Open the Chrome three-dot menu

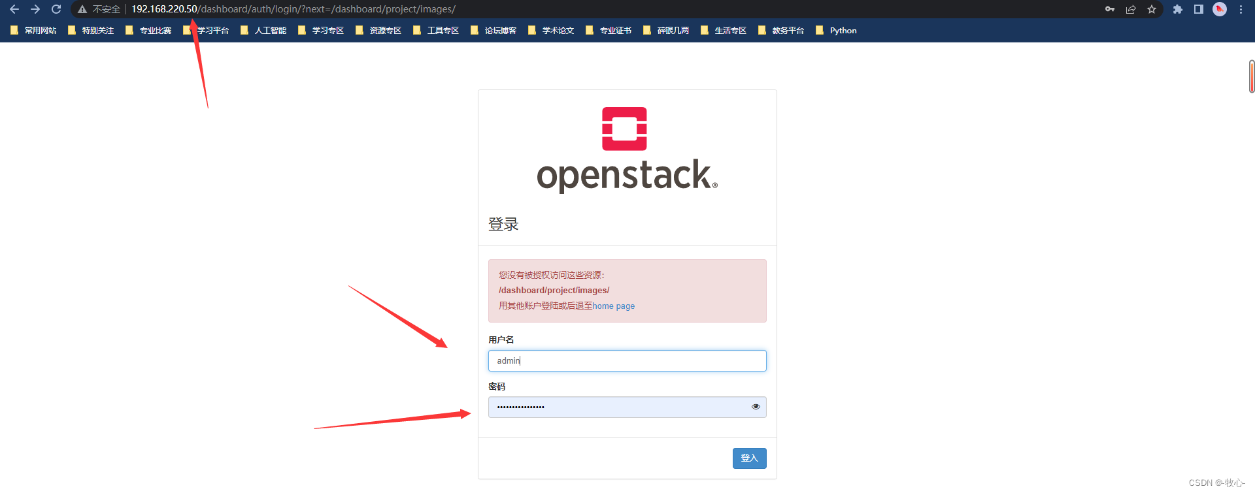point(1241,9)
